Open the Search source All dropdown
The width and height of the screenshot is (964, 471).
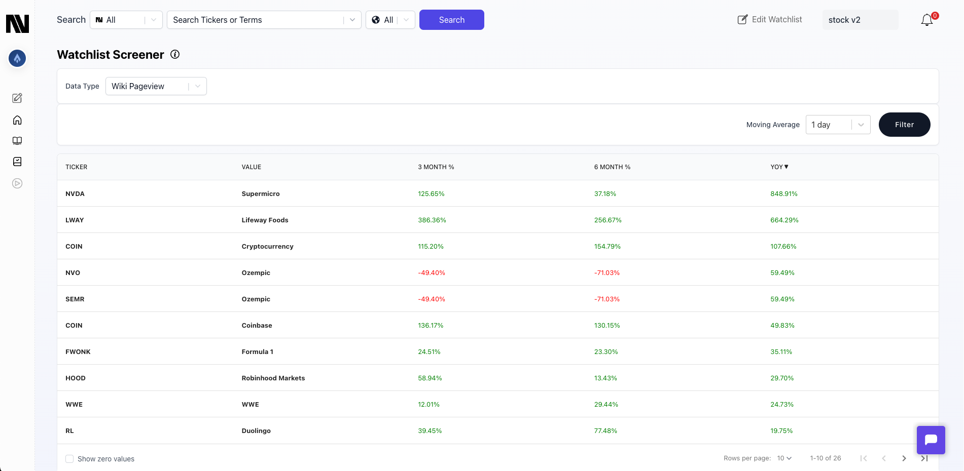(x=126, y=20)
